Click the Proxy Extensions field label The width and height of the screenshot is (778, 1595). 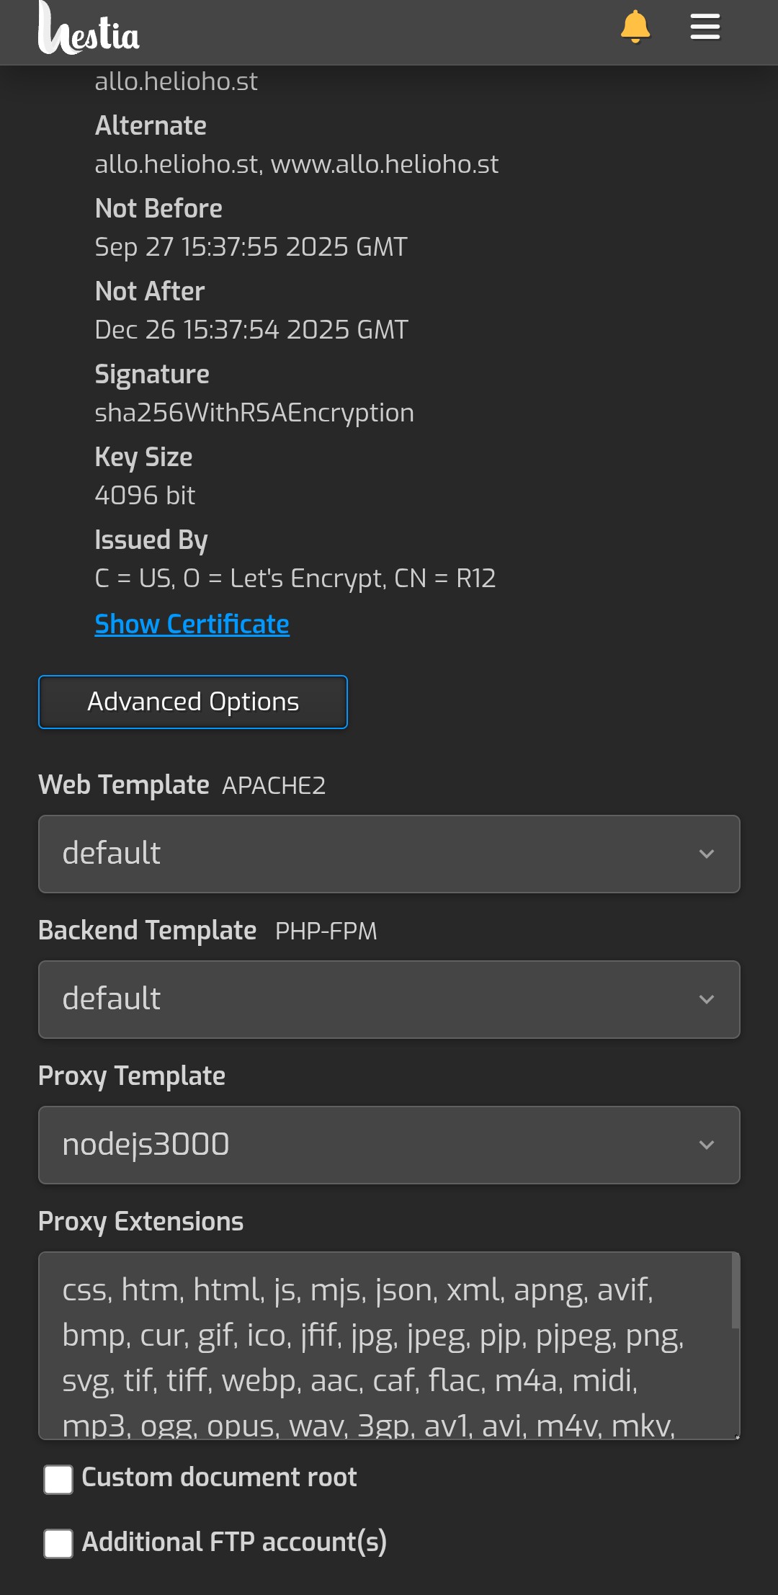(140, 1221)
